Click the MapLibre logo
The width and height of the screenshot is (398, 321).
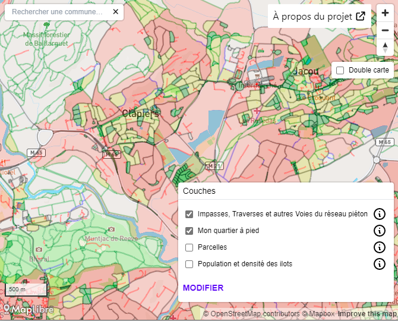[29, 310]
